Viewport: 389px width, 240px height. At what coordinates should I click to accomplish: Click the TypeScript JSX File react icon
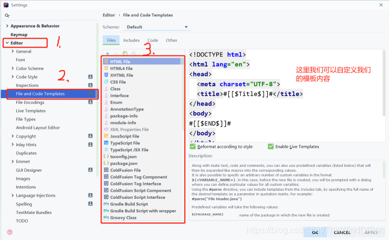[106, 150]
